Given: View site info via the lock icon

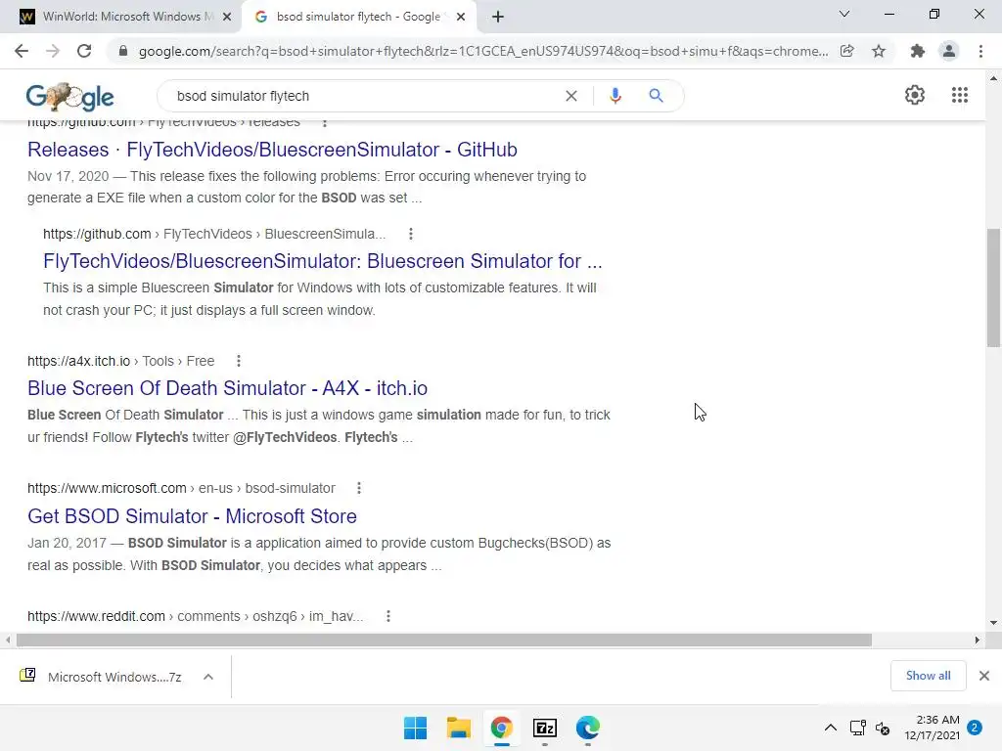Looking at the screenshot, I should click(x=123, y=51).
